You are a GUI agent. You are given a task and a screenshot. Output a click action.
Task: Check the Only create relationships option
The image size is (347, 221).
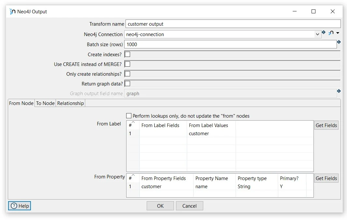(127, 74)
